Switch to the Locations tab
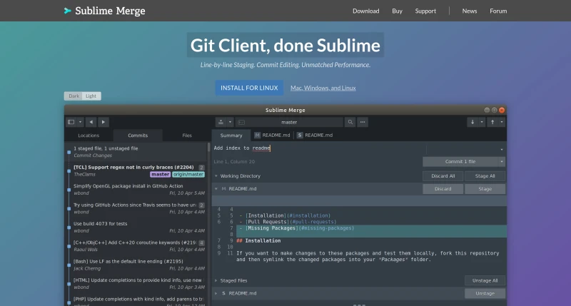 tap(89, 136)
